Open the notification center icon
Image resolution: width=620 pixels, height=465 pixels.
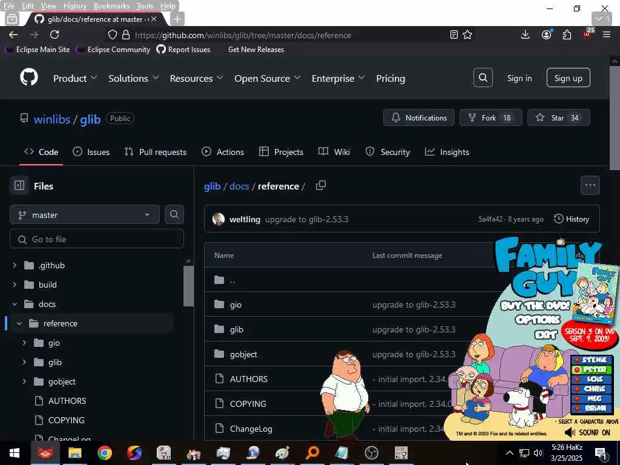pyautogui.click(x=601, y=453)
